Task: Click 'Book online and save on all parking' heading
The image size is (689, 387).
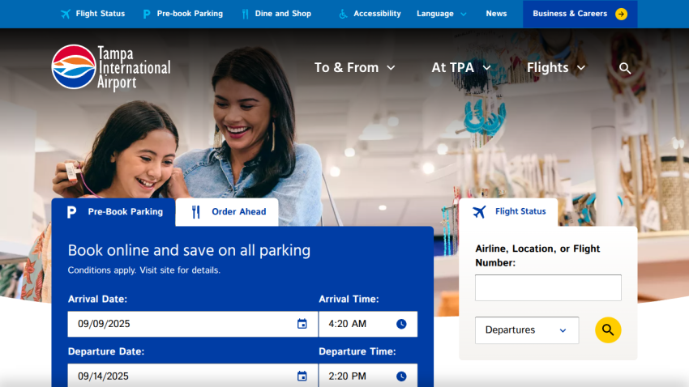Action: click(189, 250)
